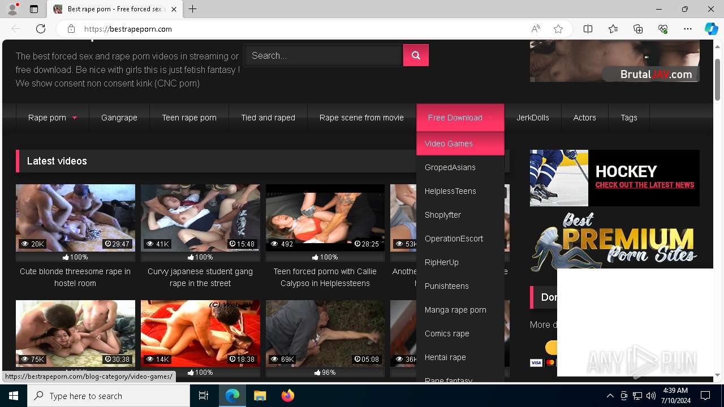724x407 pixels.
Task: Click the scrollbar down arrow
Action: (718, 375)
